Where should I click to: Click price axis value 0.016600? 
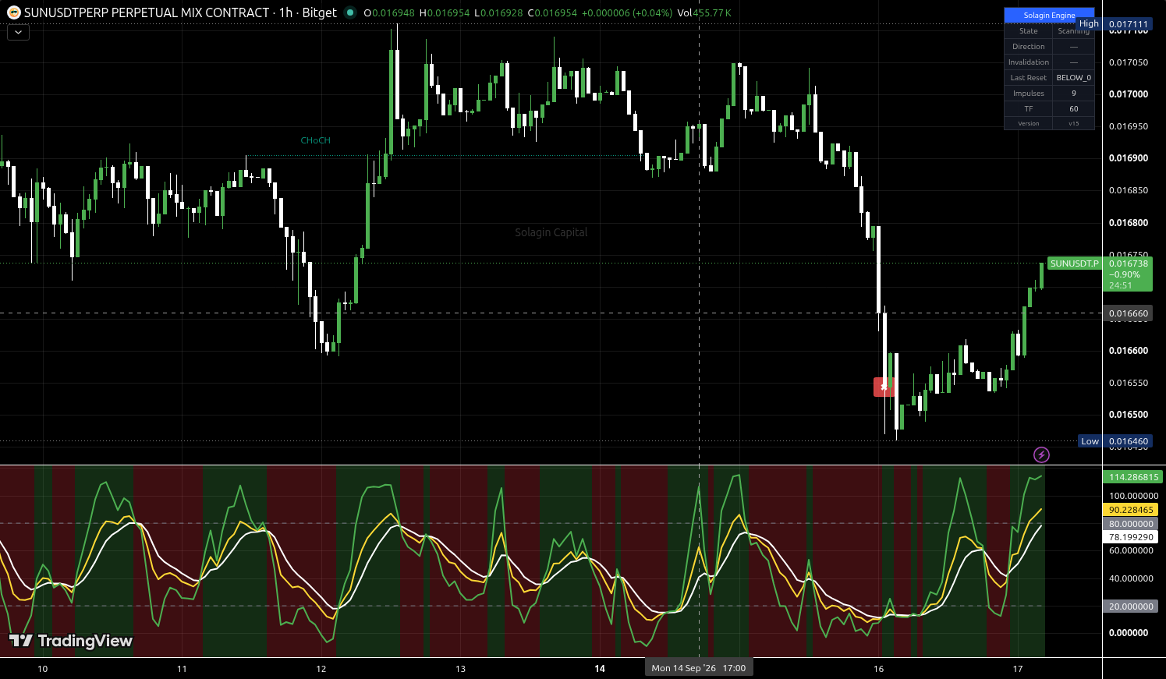click(x=1129, y=351)
